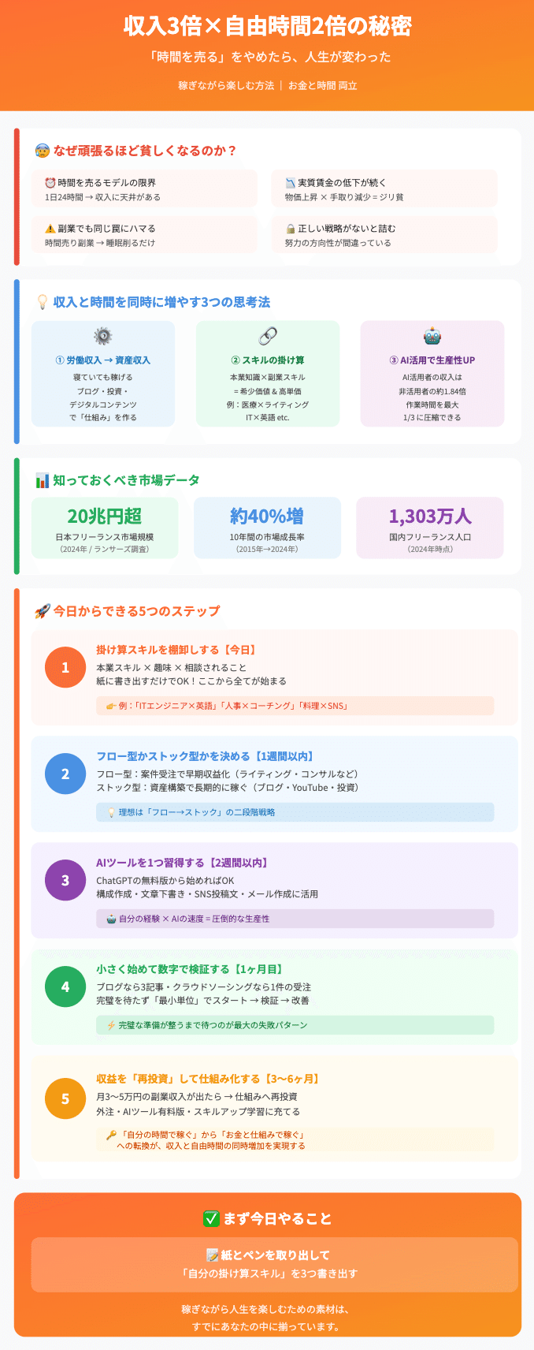
Task: Click the falling chart icon beside 実質賃金の低下が続く
Action: pyautogui.click(x=290, y=183)
